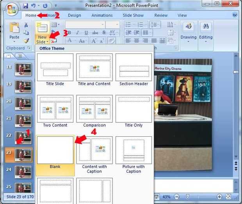Open the View ribbon tab

182,15
